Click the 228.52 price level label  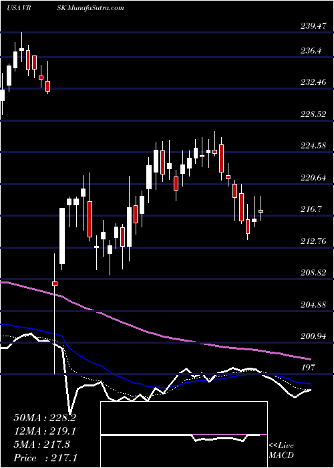[x=313, y=114]
